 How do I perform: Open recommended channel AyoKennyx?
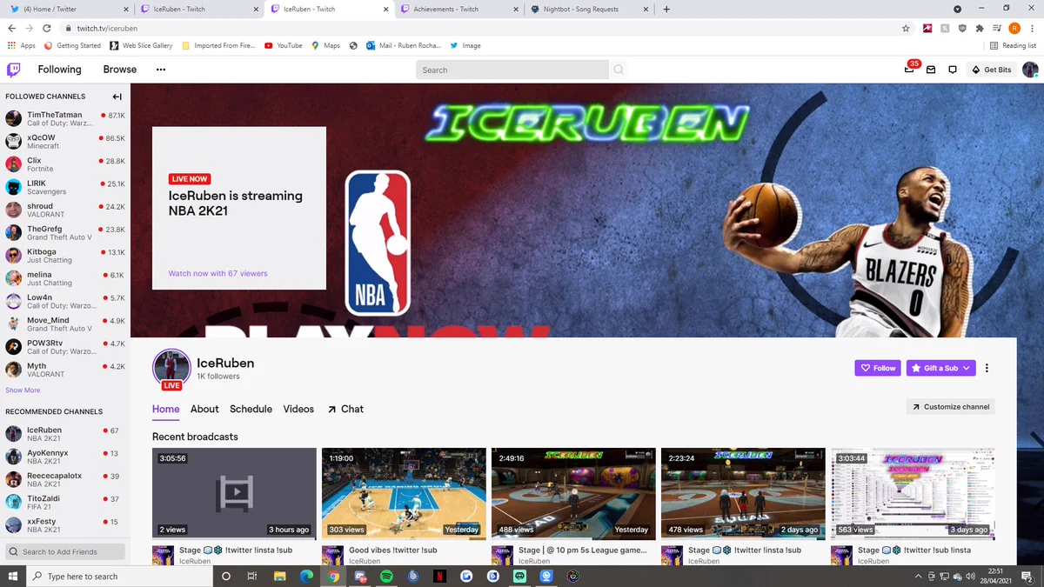tap(65, 457)
